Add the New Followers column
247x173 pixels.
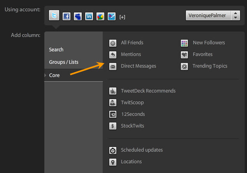click(208, 43)
